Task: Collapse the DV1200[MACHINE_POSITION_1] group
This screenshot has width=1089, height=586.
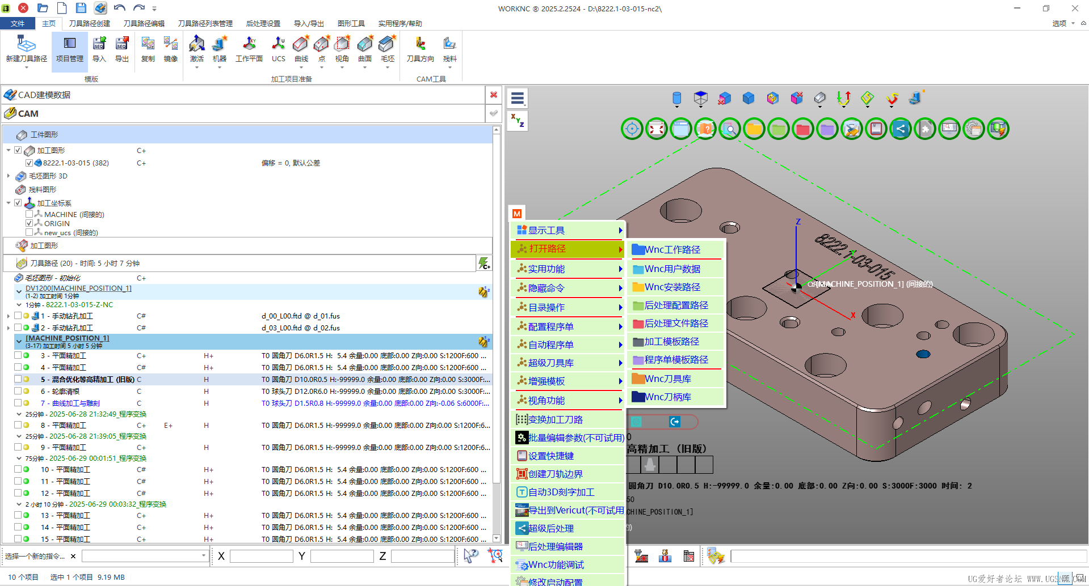Action: (19, 291)
